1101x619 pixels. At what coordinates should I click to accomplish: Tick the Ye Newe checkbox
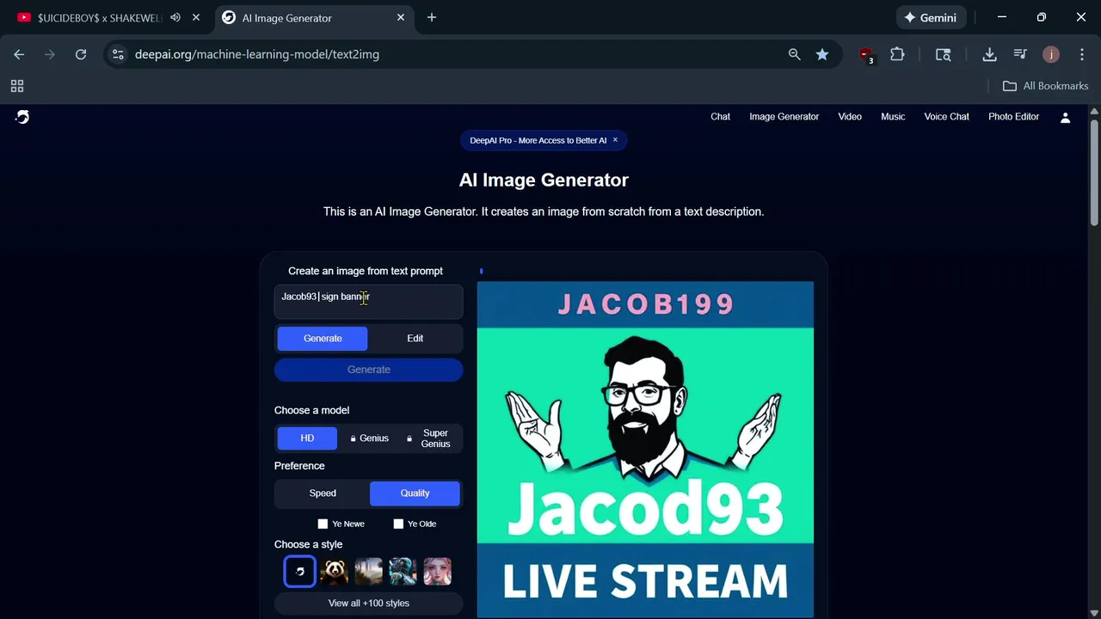tap(323, 524)
